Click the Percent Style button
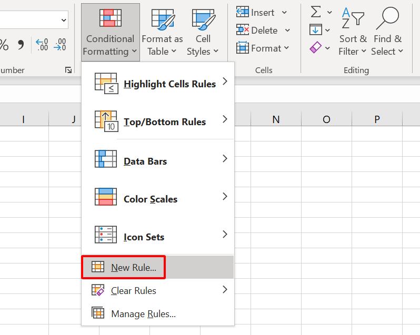The image size is (420, 335). pyautogui.click(x=4, y=45)
